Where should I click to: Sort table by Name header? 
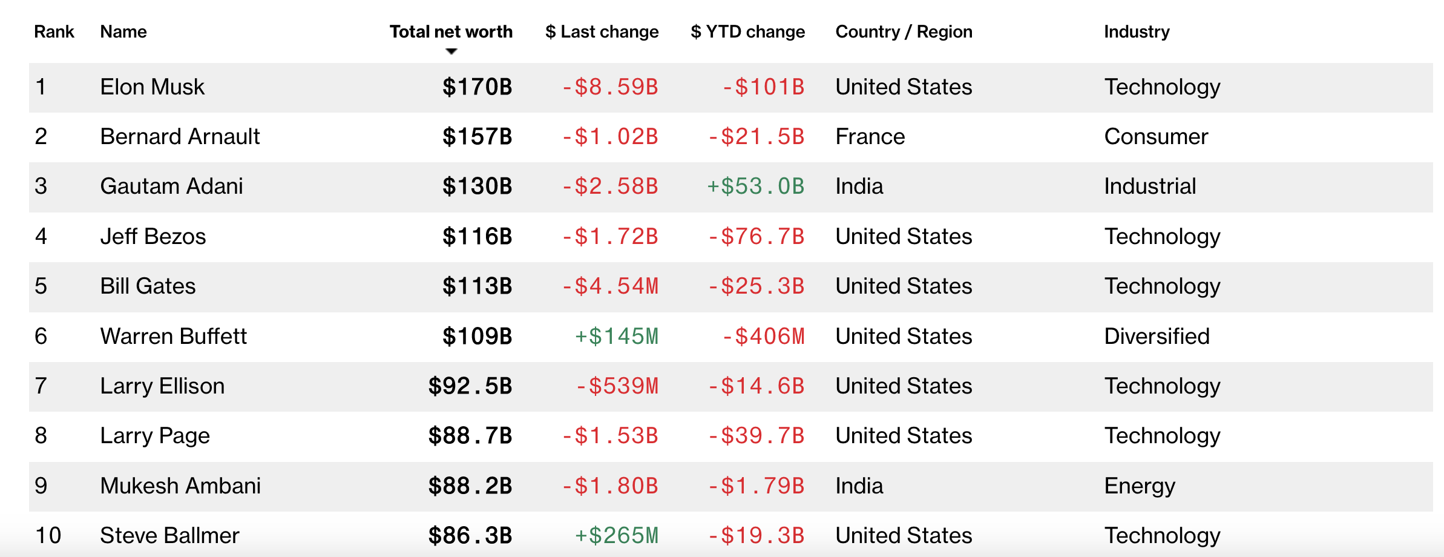(123, 31)
